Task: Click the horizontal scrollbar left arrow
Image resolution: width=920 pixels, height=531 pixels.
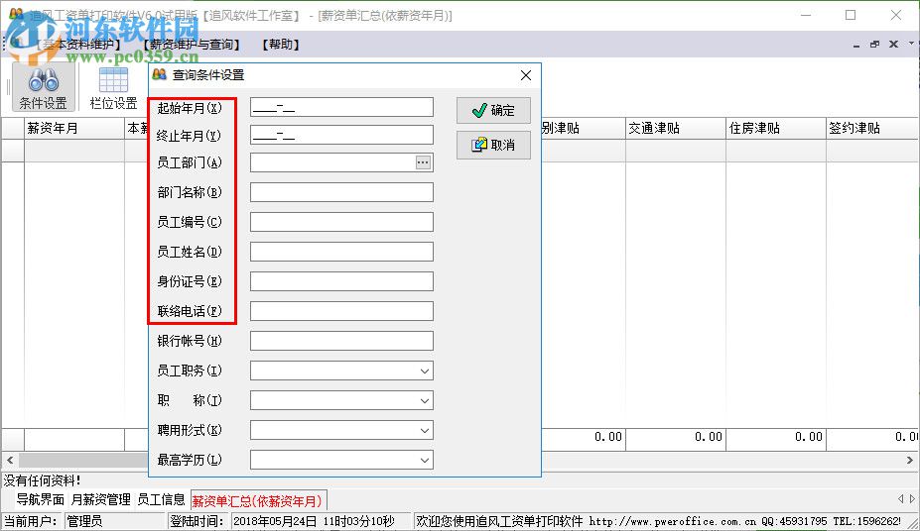Action: click(x=10, y=460)
